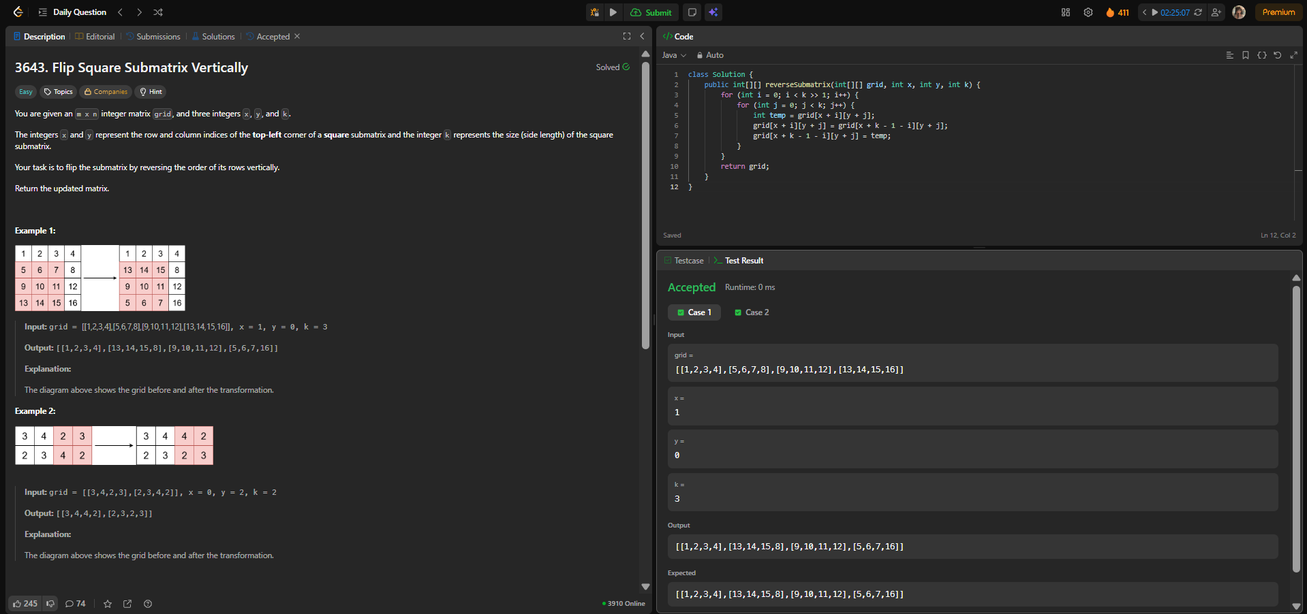Reveal the Hint section
The height and width of the screenshot is (614, 1307).
pos(151,92)
